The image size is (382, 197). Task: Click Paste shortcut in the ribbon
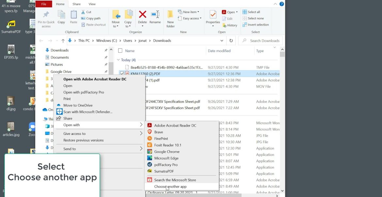(x=93, y=24)
